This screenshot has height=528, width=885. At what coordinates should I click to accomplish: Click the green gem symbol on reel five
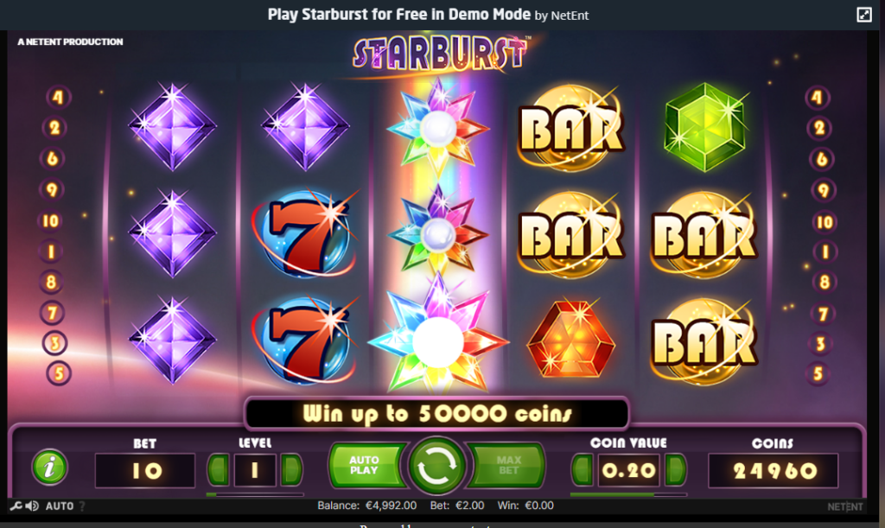point(704,127)
